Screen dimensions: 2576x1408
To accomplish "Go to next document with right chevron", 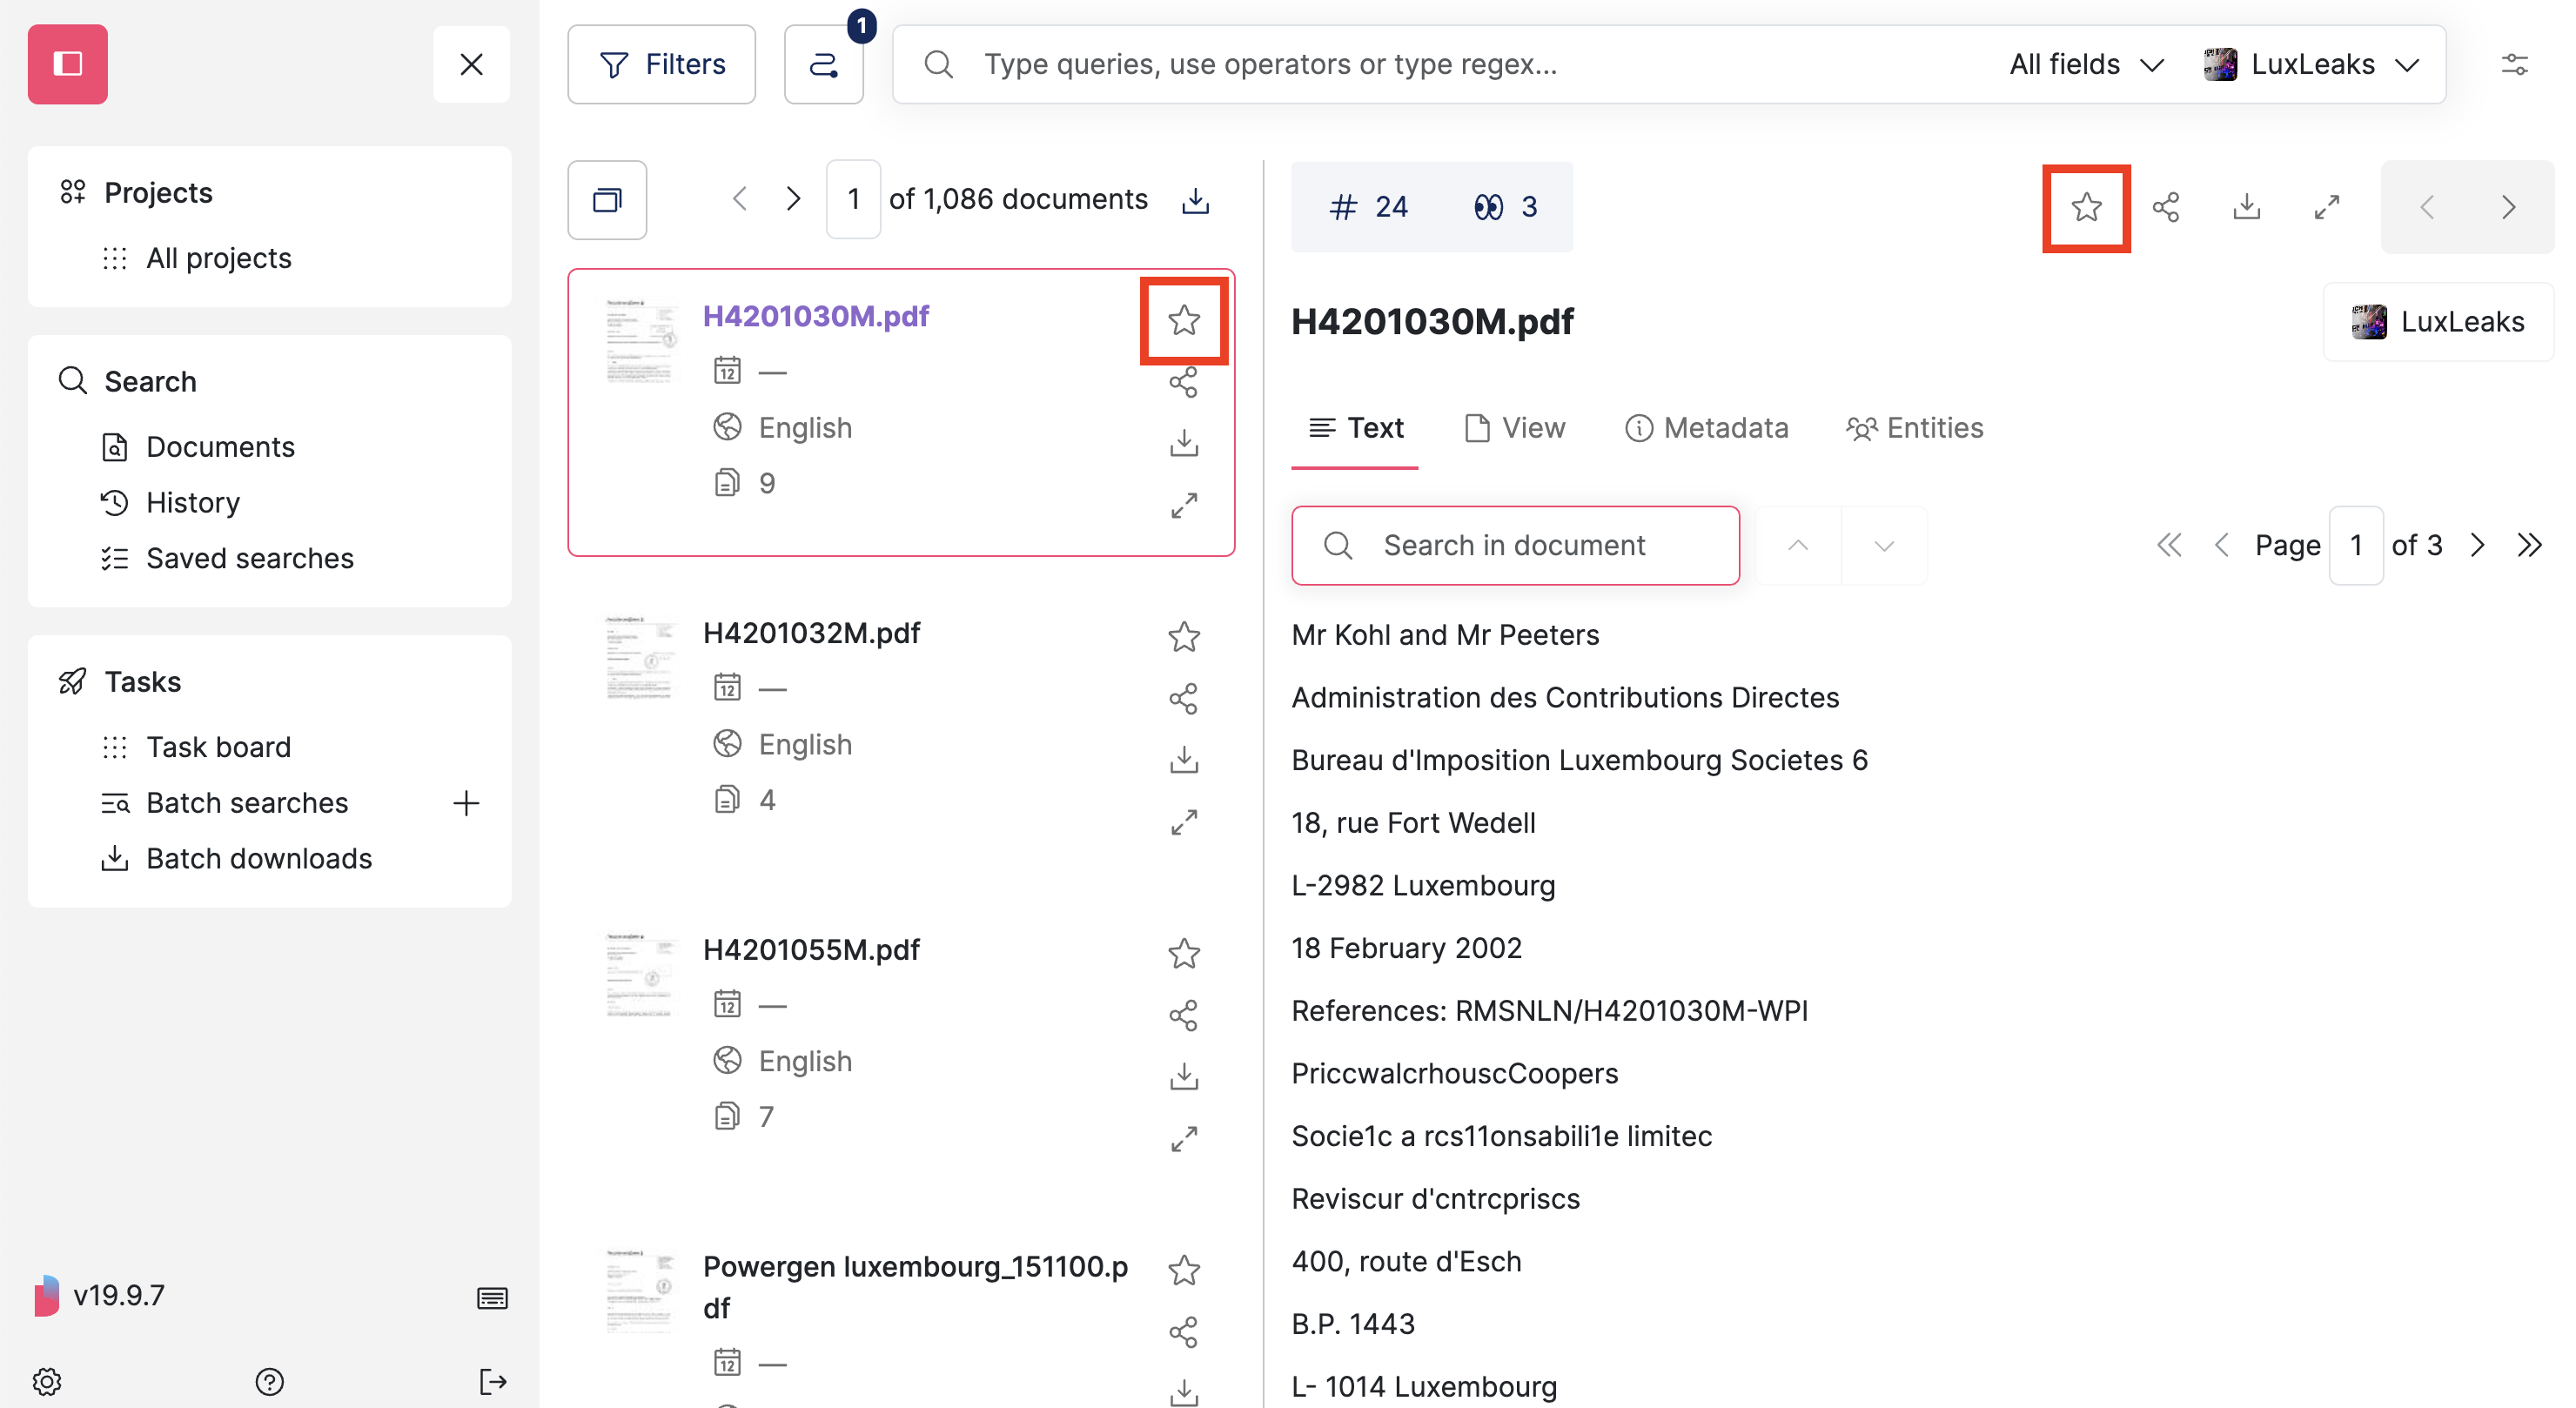I will (x=2508, y=207).
